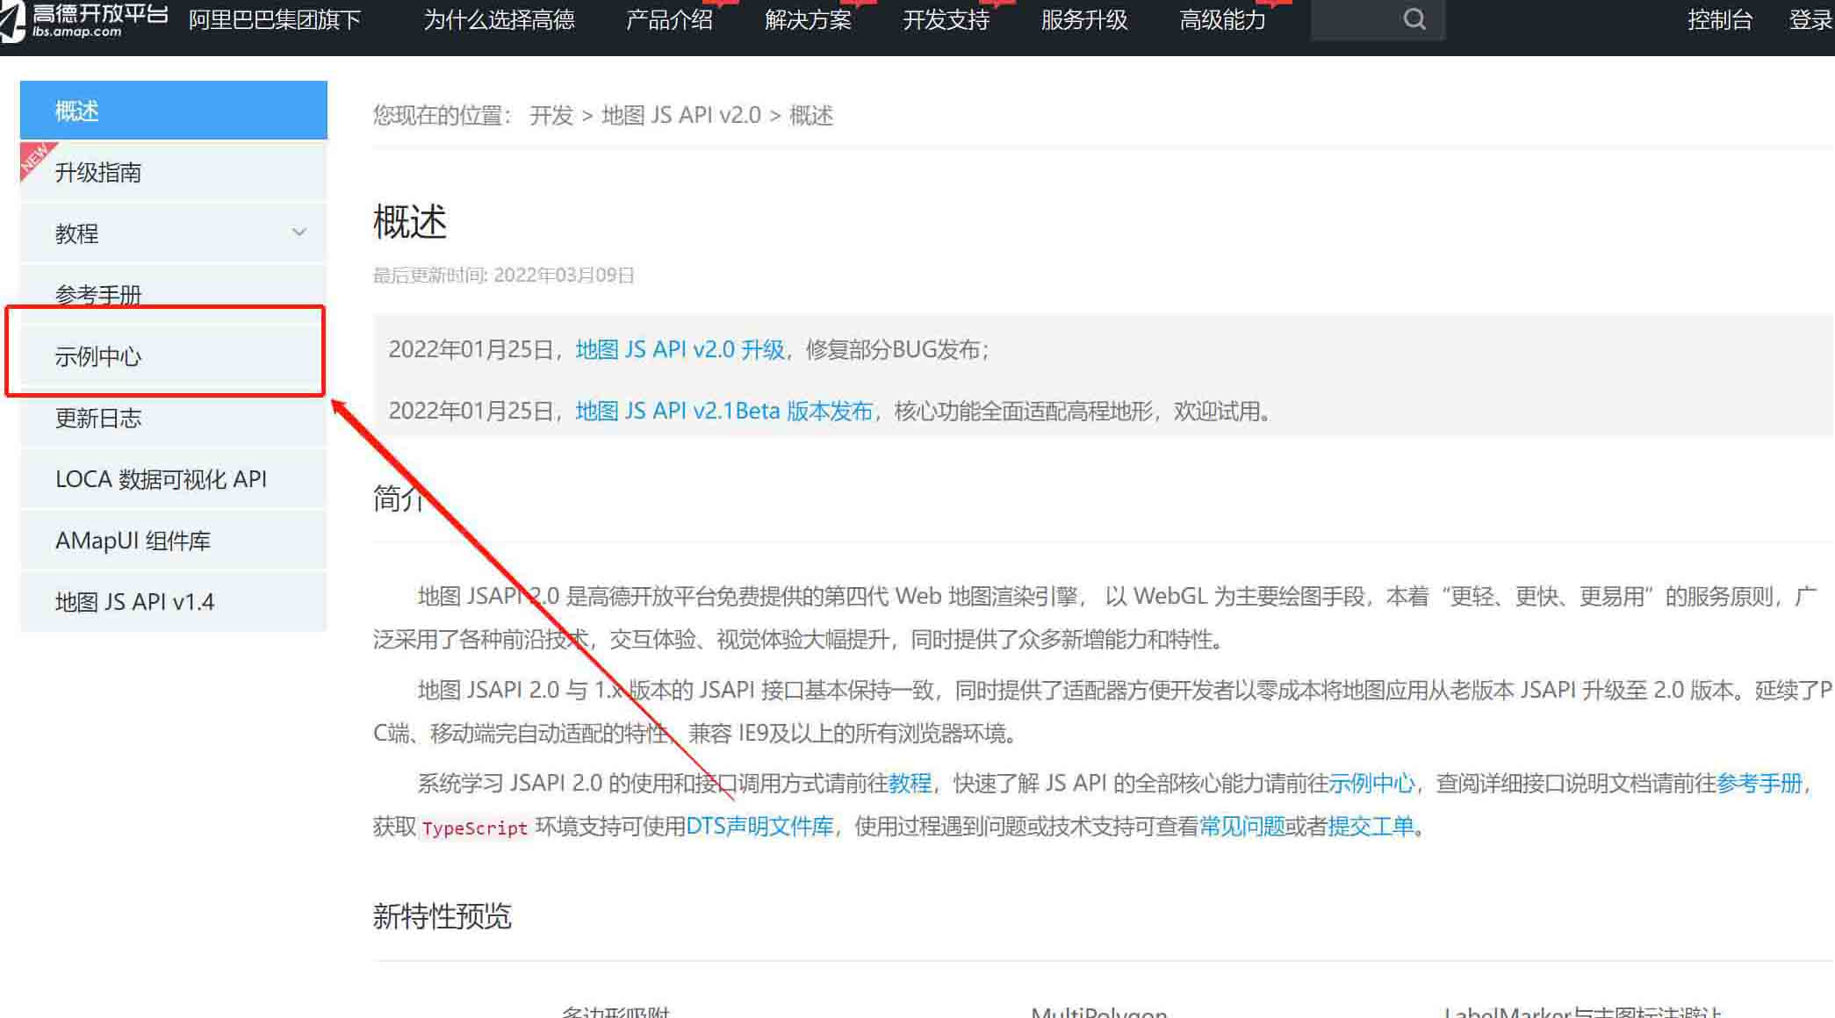This screenshot has width=1835, height=1018.
Task: Click the 教程 link in the intro paragraph
Action: click(x=910, y=782)
